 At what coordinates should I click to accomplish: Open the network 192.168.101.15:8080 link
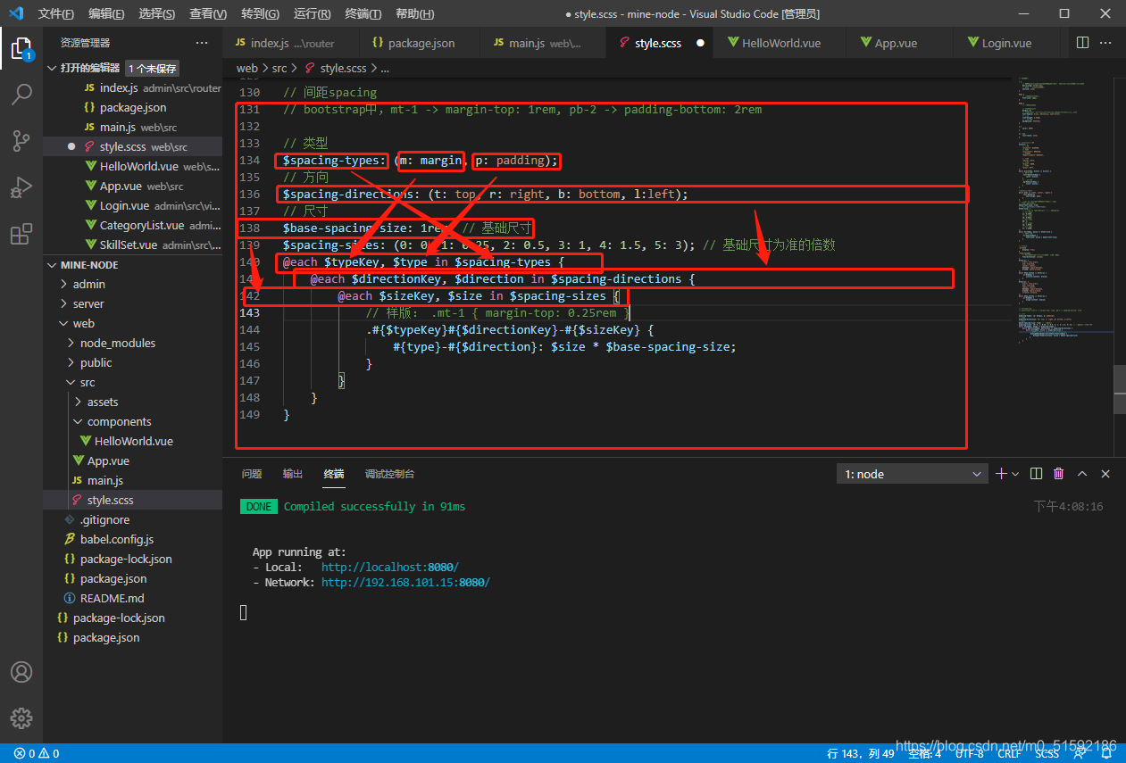coord(405,583)
